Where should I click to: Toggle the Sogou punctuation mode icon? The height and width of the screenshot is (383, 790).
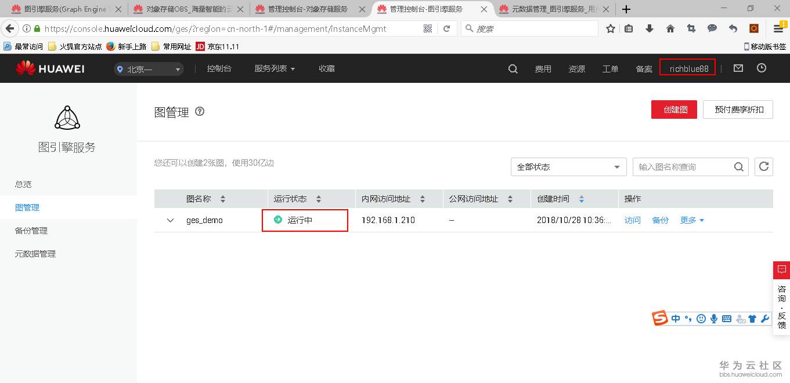[x=688, y=318]
